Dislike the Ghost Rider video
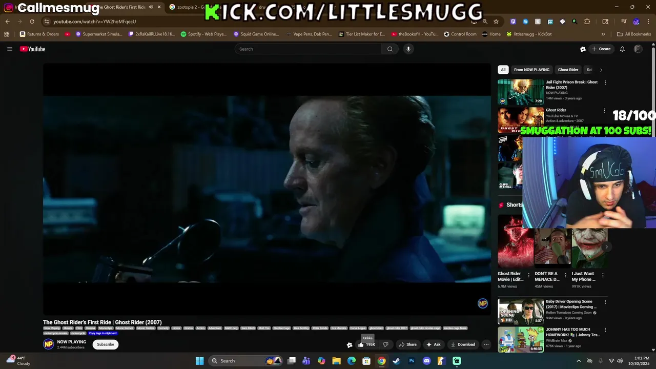Screen dimensions: 656x369 (x=386, y=344)
